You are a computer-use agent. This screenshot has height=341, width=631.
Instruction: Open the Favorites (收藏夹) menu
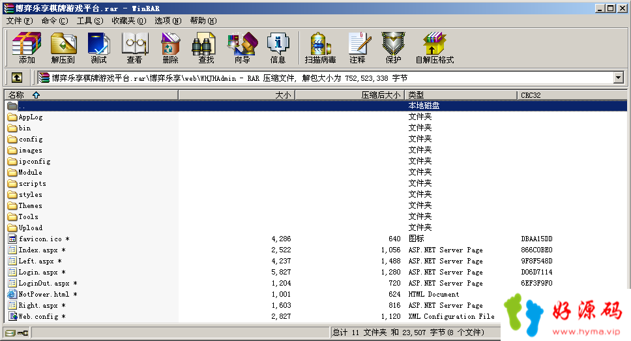(x=129, y=20)
